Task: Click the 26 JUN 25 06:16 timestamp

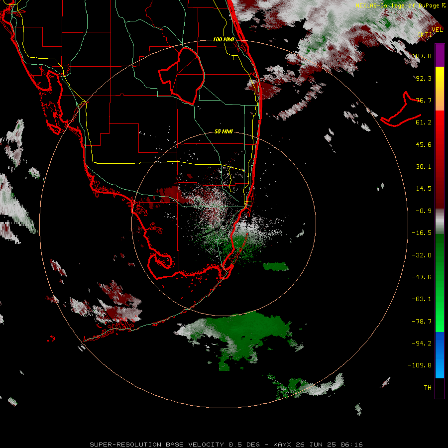Action: (329, 445)
